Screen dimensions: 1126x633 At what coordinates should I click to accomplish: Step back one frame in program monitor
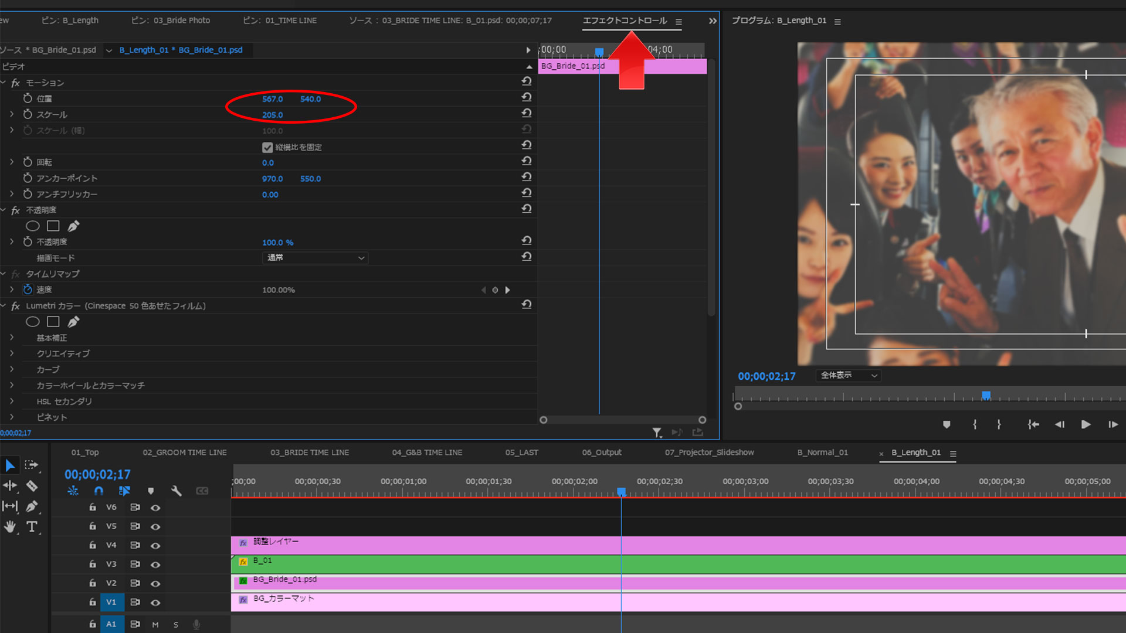coord(1059,424)
